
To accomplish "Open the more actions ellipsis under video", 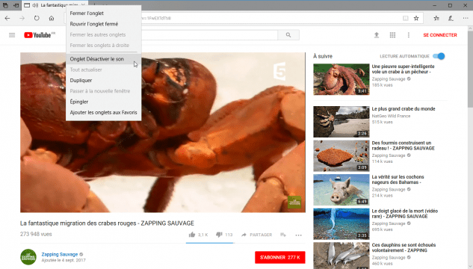I will pyautogui.click(x=298, y=235).
